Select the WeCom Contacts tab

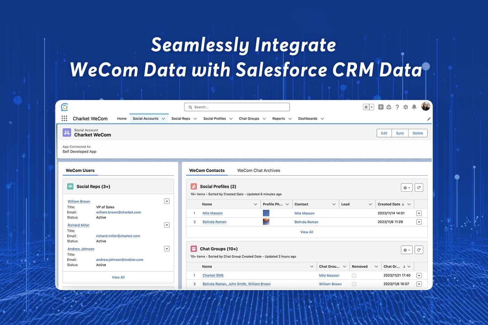207,171
